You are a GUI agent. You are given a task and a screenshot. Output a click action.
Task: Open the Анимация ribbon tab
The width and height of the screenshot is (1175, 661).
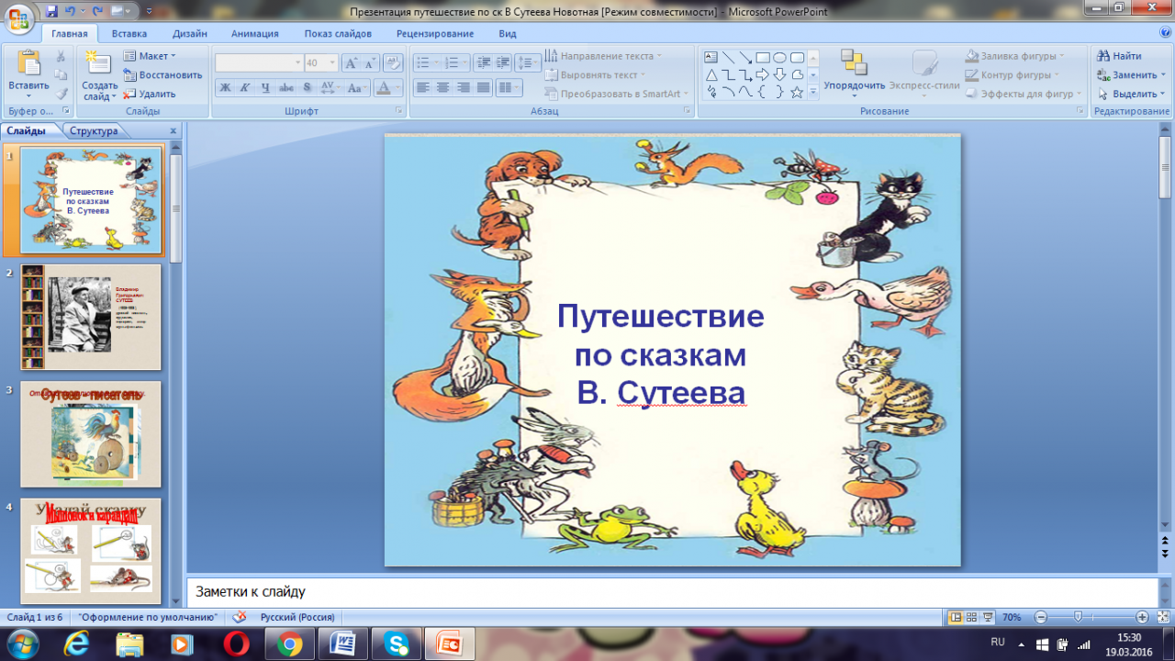(x=255, y=34)
